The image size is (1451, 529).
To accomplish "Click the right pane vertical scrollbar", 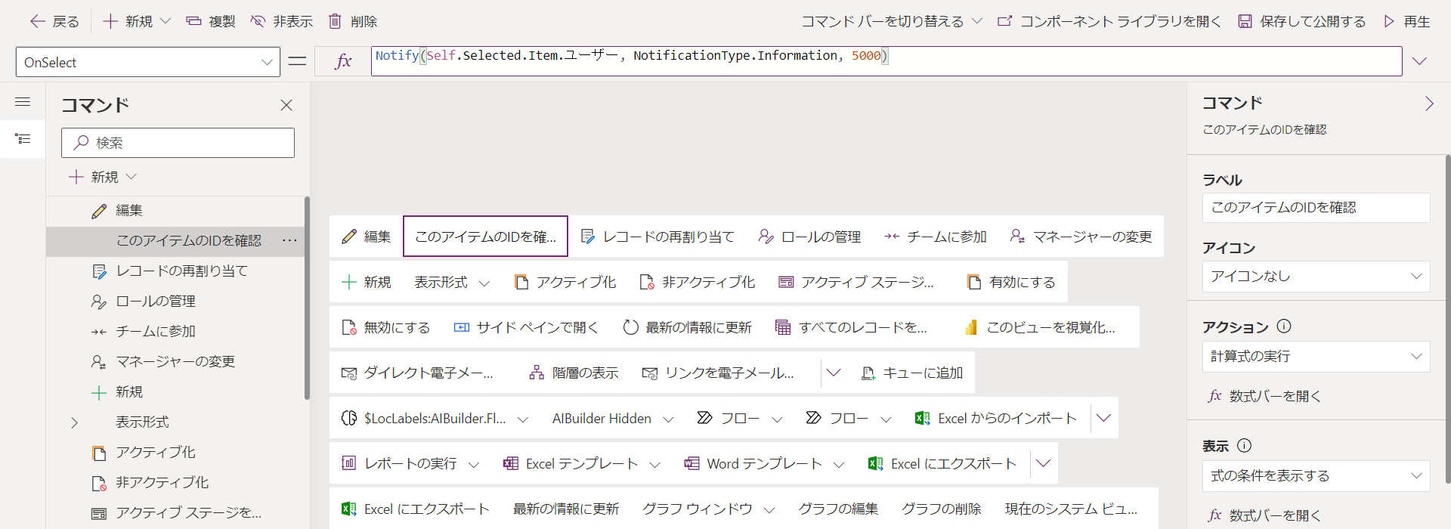I will pos(1448,319).
